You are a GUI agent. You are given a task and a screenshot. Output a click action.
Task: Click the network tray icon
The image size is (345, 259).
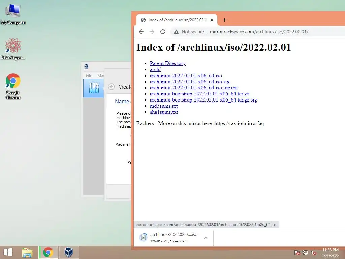pyautogui.click(x=305, y=253)
